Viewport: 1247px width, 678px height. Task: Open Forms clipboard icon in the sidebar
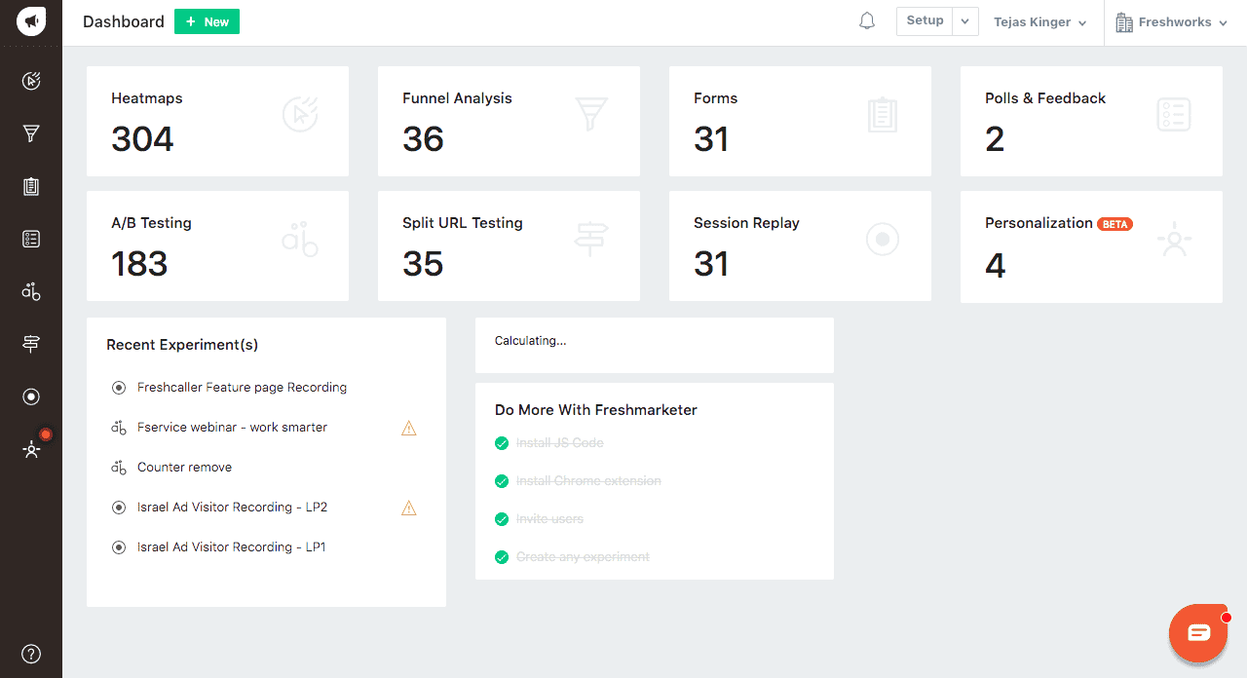pyautogui.click(x=31, y=186)
